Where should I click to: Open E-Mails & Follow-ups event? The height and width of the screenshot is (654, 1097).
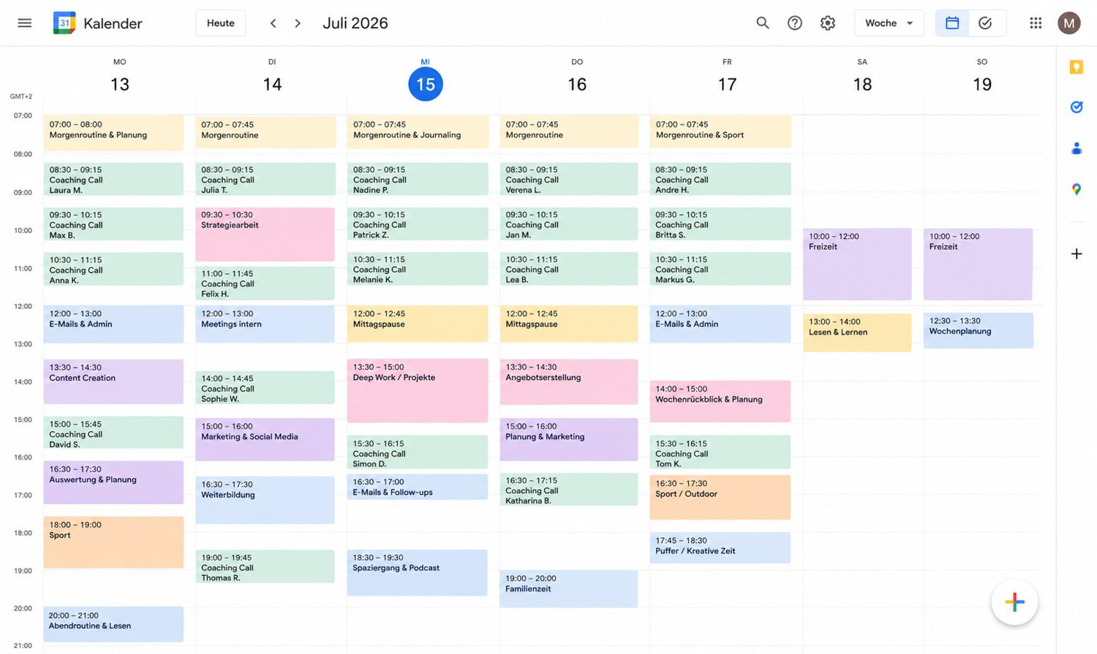[418, 487]
